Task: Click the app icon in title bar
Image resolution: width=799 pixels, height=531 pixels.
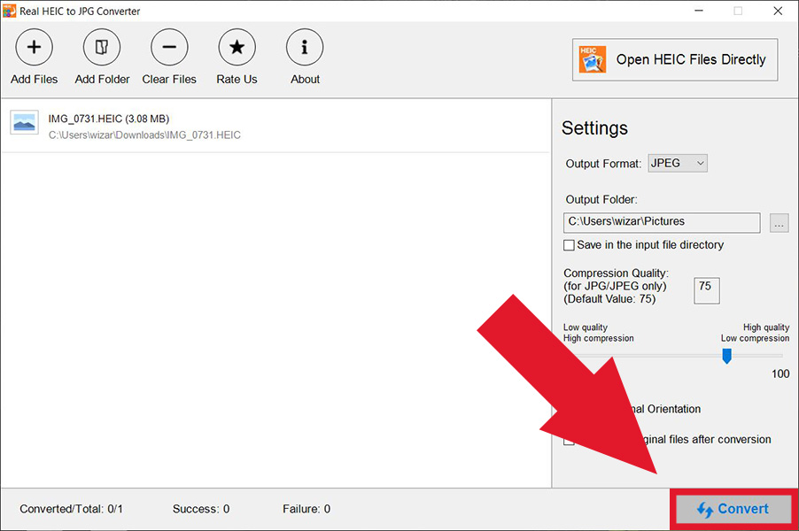Action: coord(10,11)
